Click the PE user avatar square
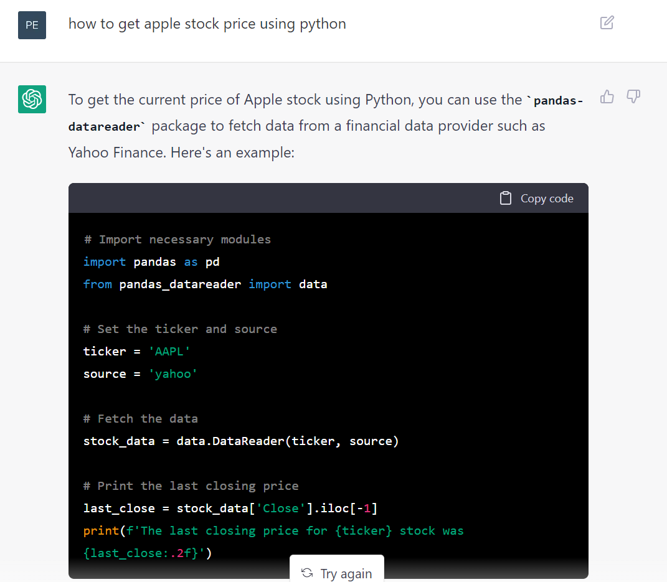667x582 pixels. pyautogui.click(x=32, y=25)
